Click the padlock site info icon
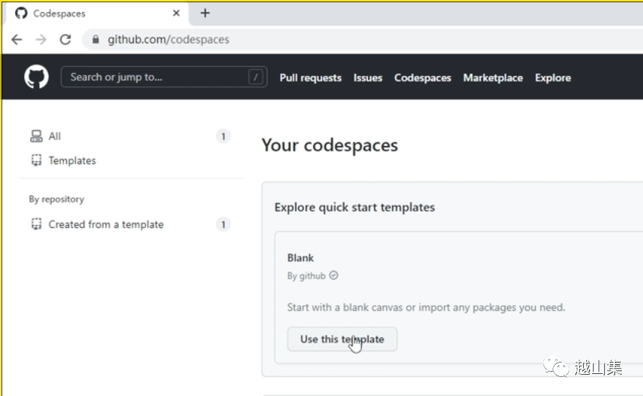Screen dimensions: 643x396 pyautogui.click(x=96, y=40)
